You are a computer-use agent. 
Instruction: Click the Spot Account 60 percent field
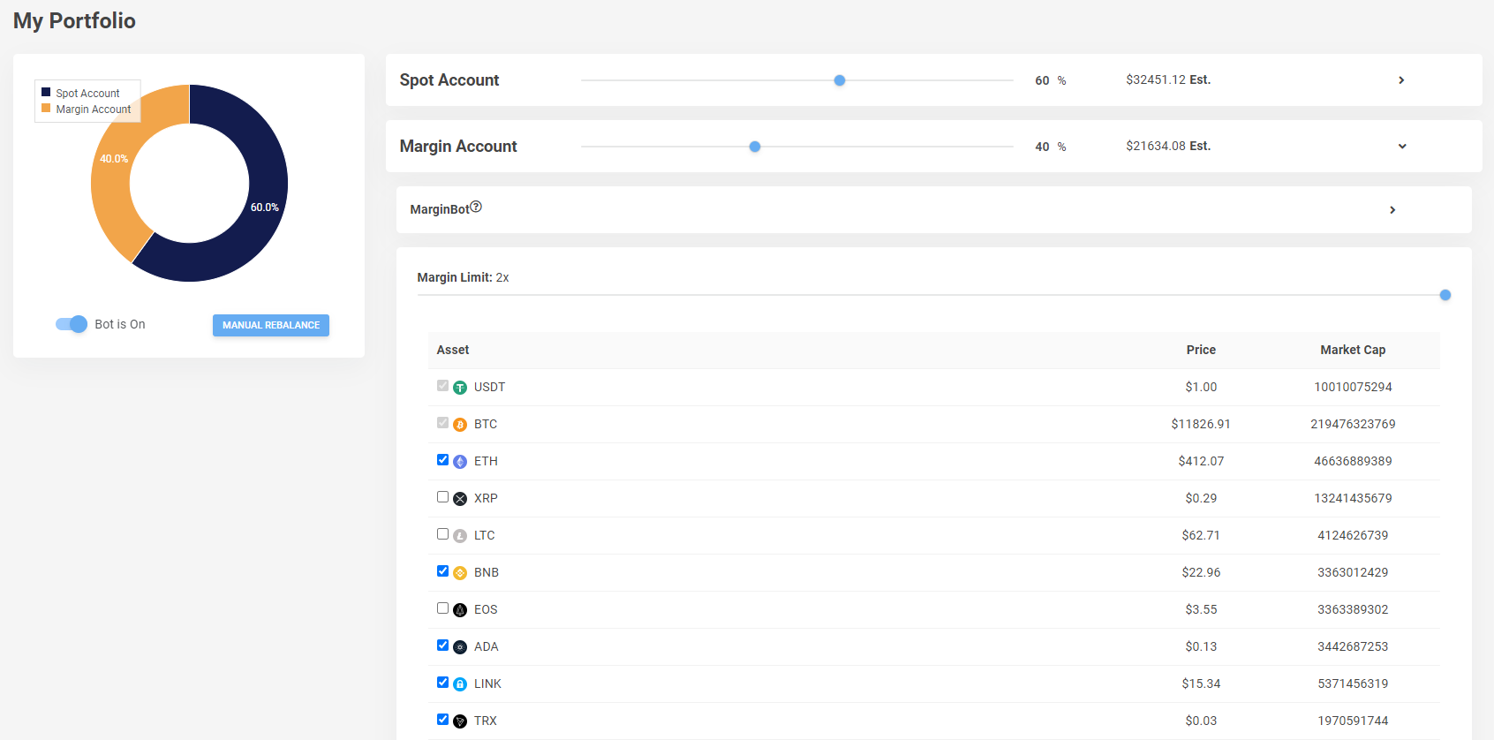1042,80
